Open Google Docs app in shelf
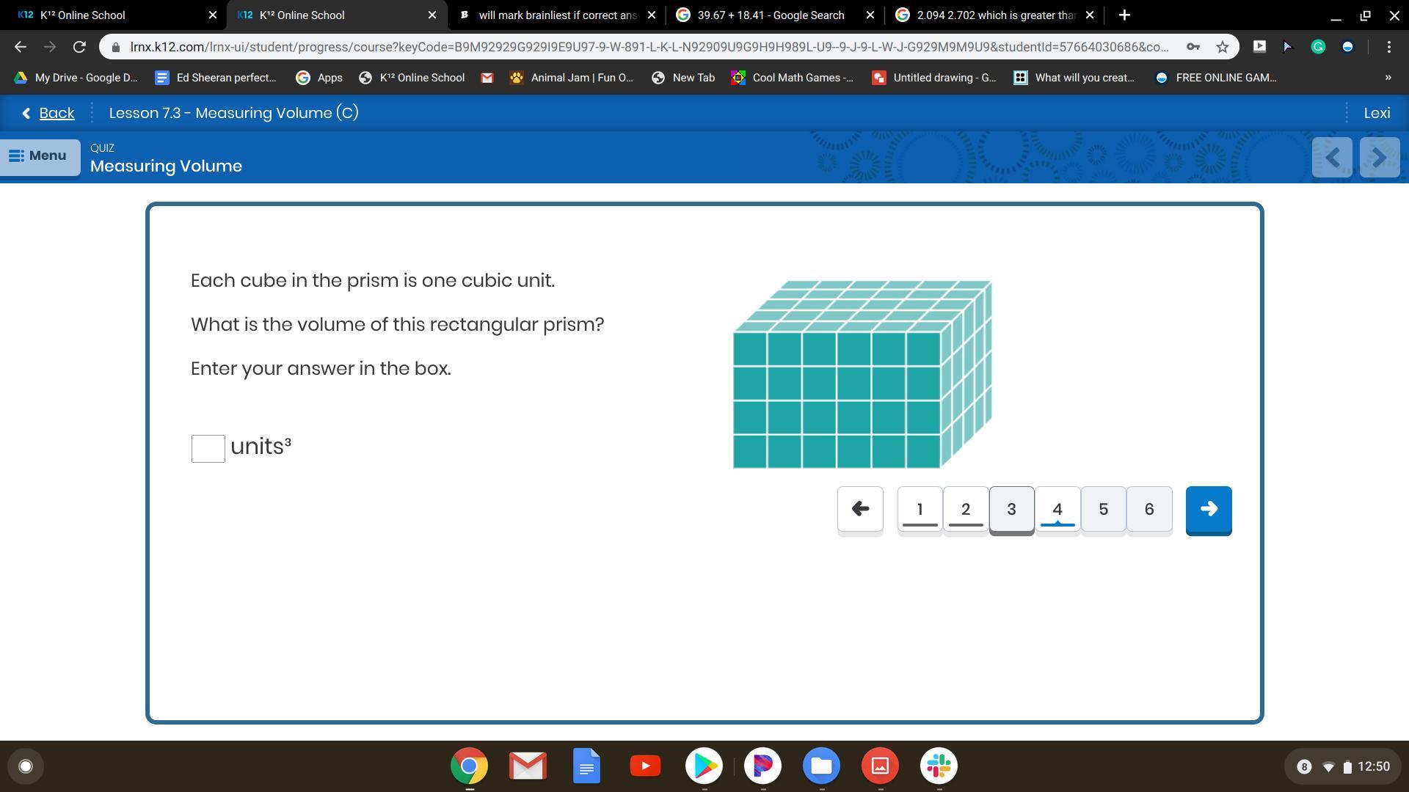This screenshot has height=792, width=1409. pyautogui.click(x=586, y=766)
